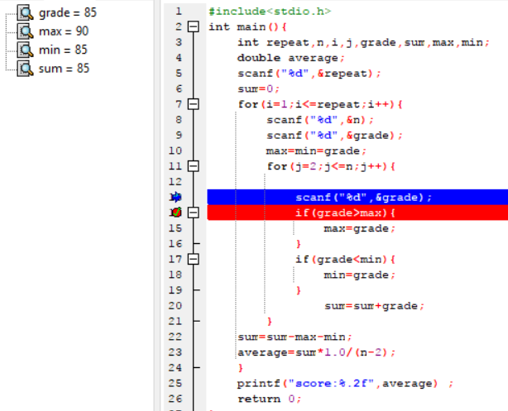Click on 'int main(){' text
Image resolution: width=508 pixels, height=411 pixels.
click(x=247, y=27)
